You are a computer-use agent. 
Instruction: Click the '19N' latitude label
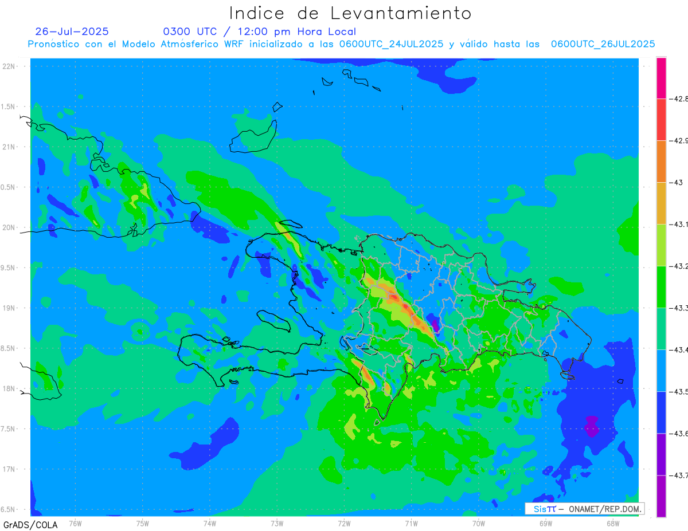click(9, 308)
